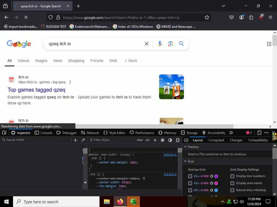Search by image with Google Lens
277x207 pixels.
pos(170,44)
